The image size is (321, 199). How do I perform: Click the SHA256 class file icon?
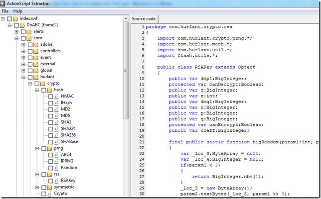point(56,135)
